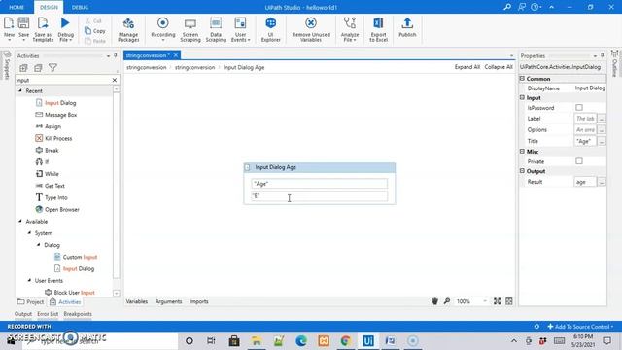Click Add To Source Control
The width and height of the screenshot is (622, 350).
(581, 327)
